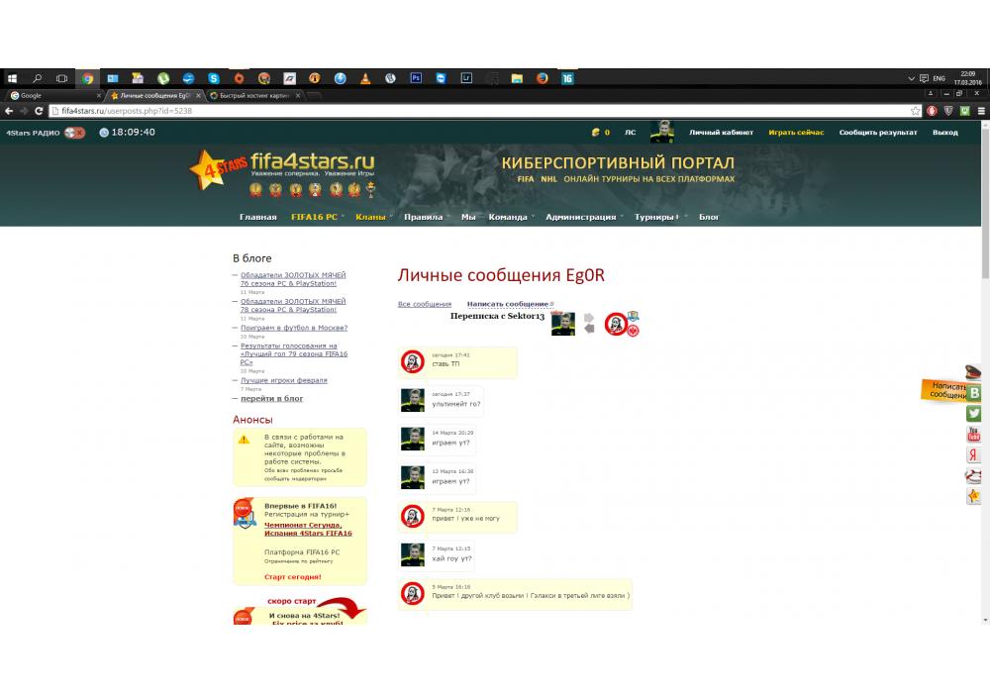This screenshot has width=990, height=693.
Task: Click Выход to log out
Action: pos(944,133)
